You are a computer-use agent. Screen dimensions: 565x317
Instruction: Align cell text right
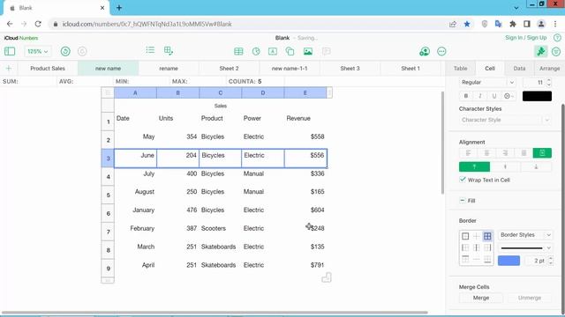coord(505,153)
